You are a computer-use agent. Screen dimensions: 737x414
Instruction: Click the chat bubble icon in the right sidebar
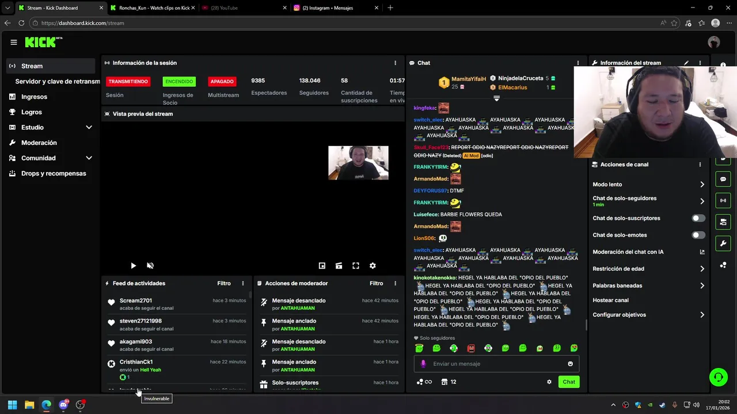723,179
